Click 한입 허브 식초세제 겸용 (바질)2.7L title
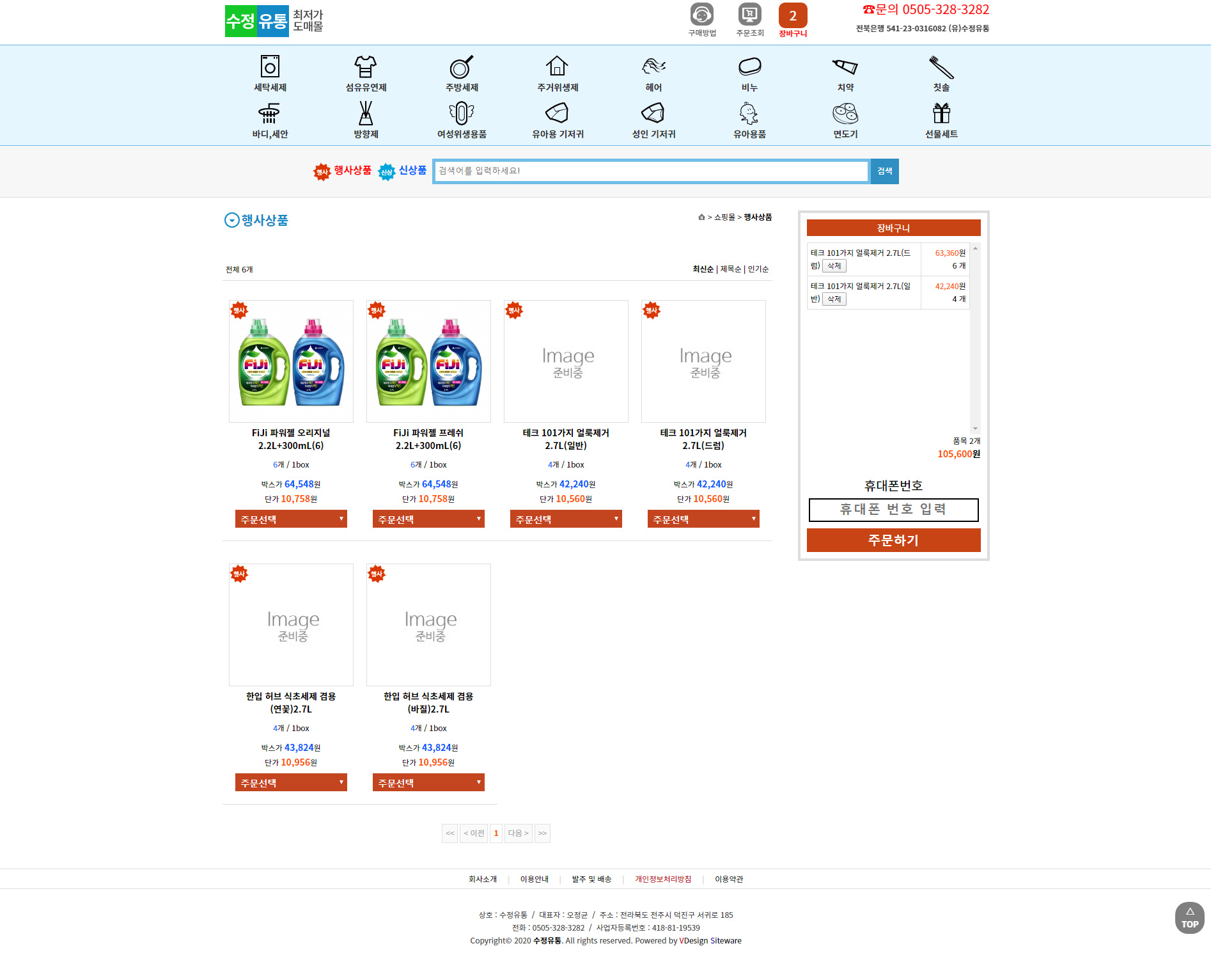1211x978 pixels. pos(428,703)
